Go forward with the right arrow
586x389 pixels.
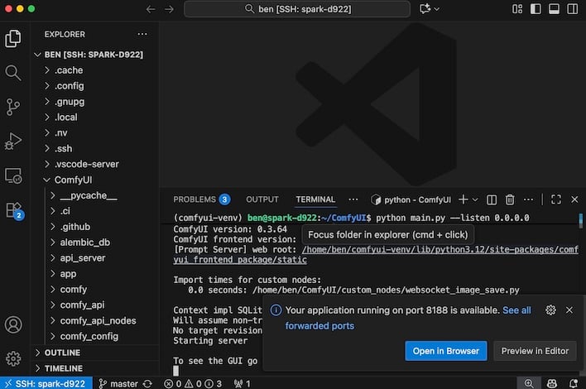click(x=170, y=9)
